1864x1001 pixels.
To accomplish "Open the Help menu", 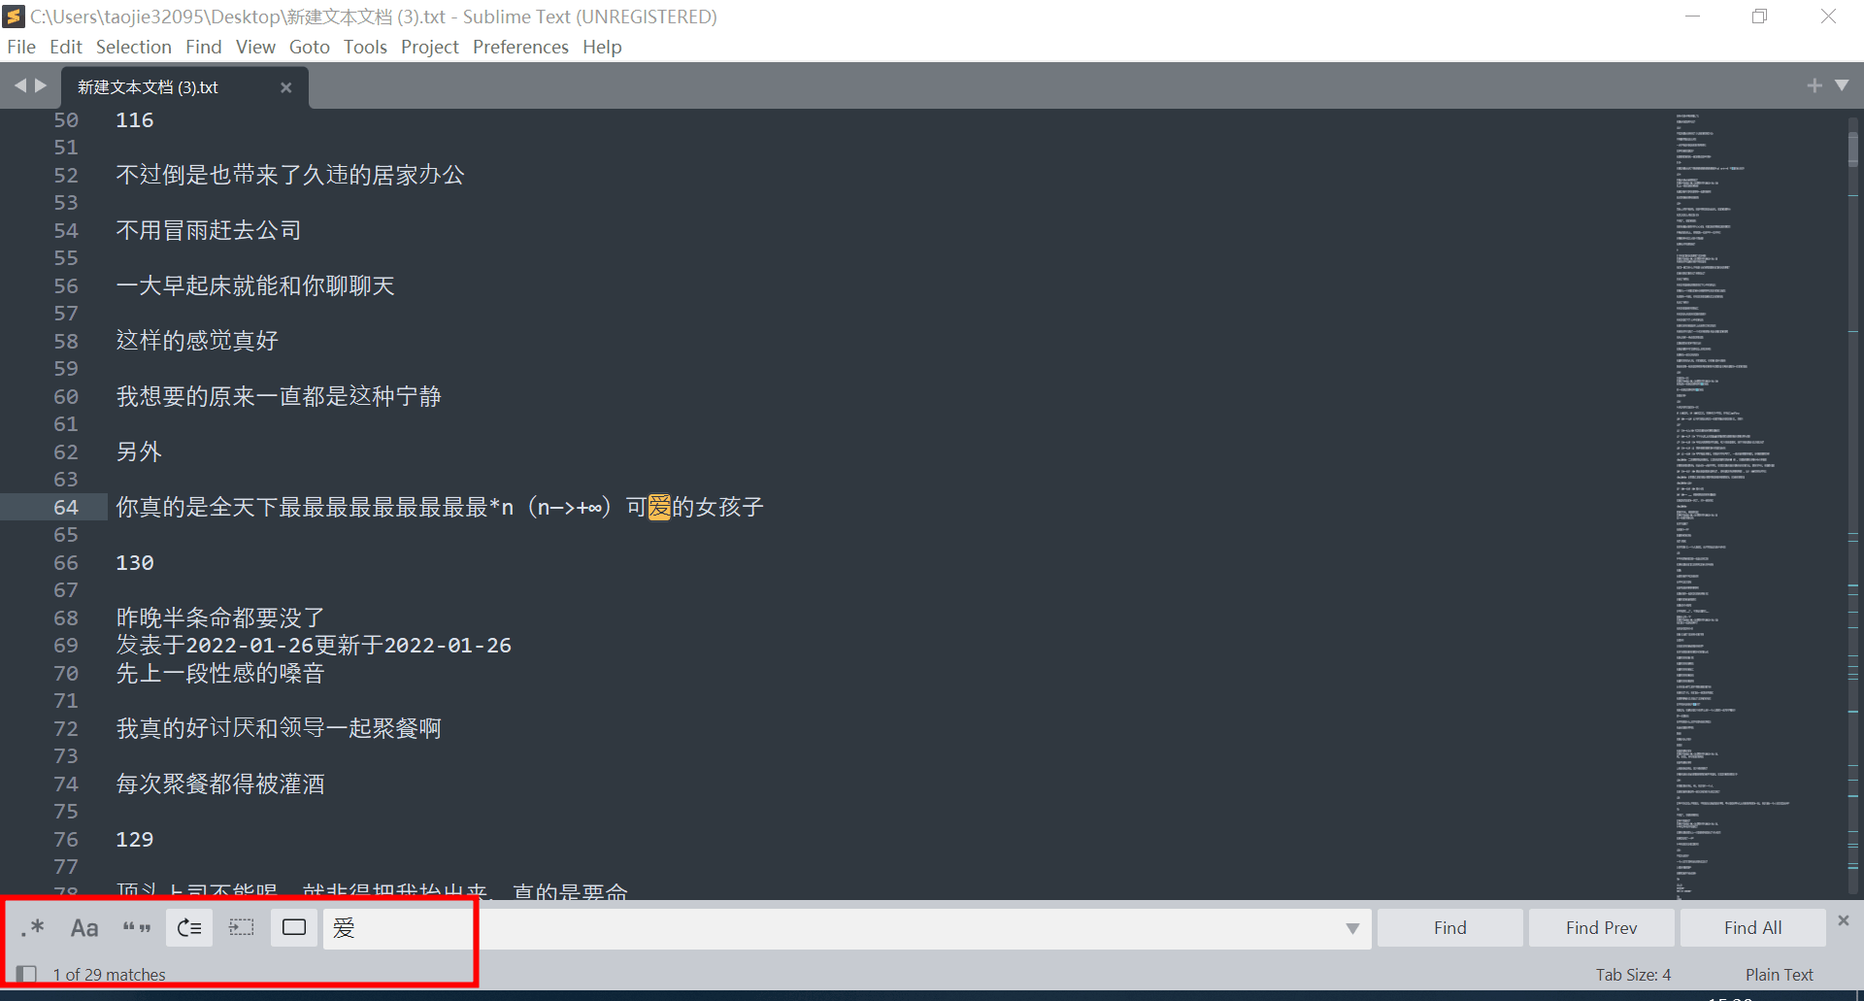I will click(602, 47).
